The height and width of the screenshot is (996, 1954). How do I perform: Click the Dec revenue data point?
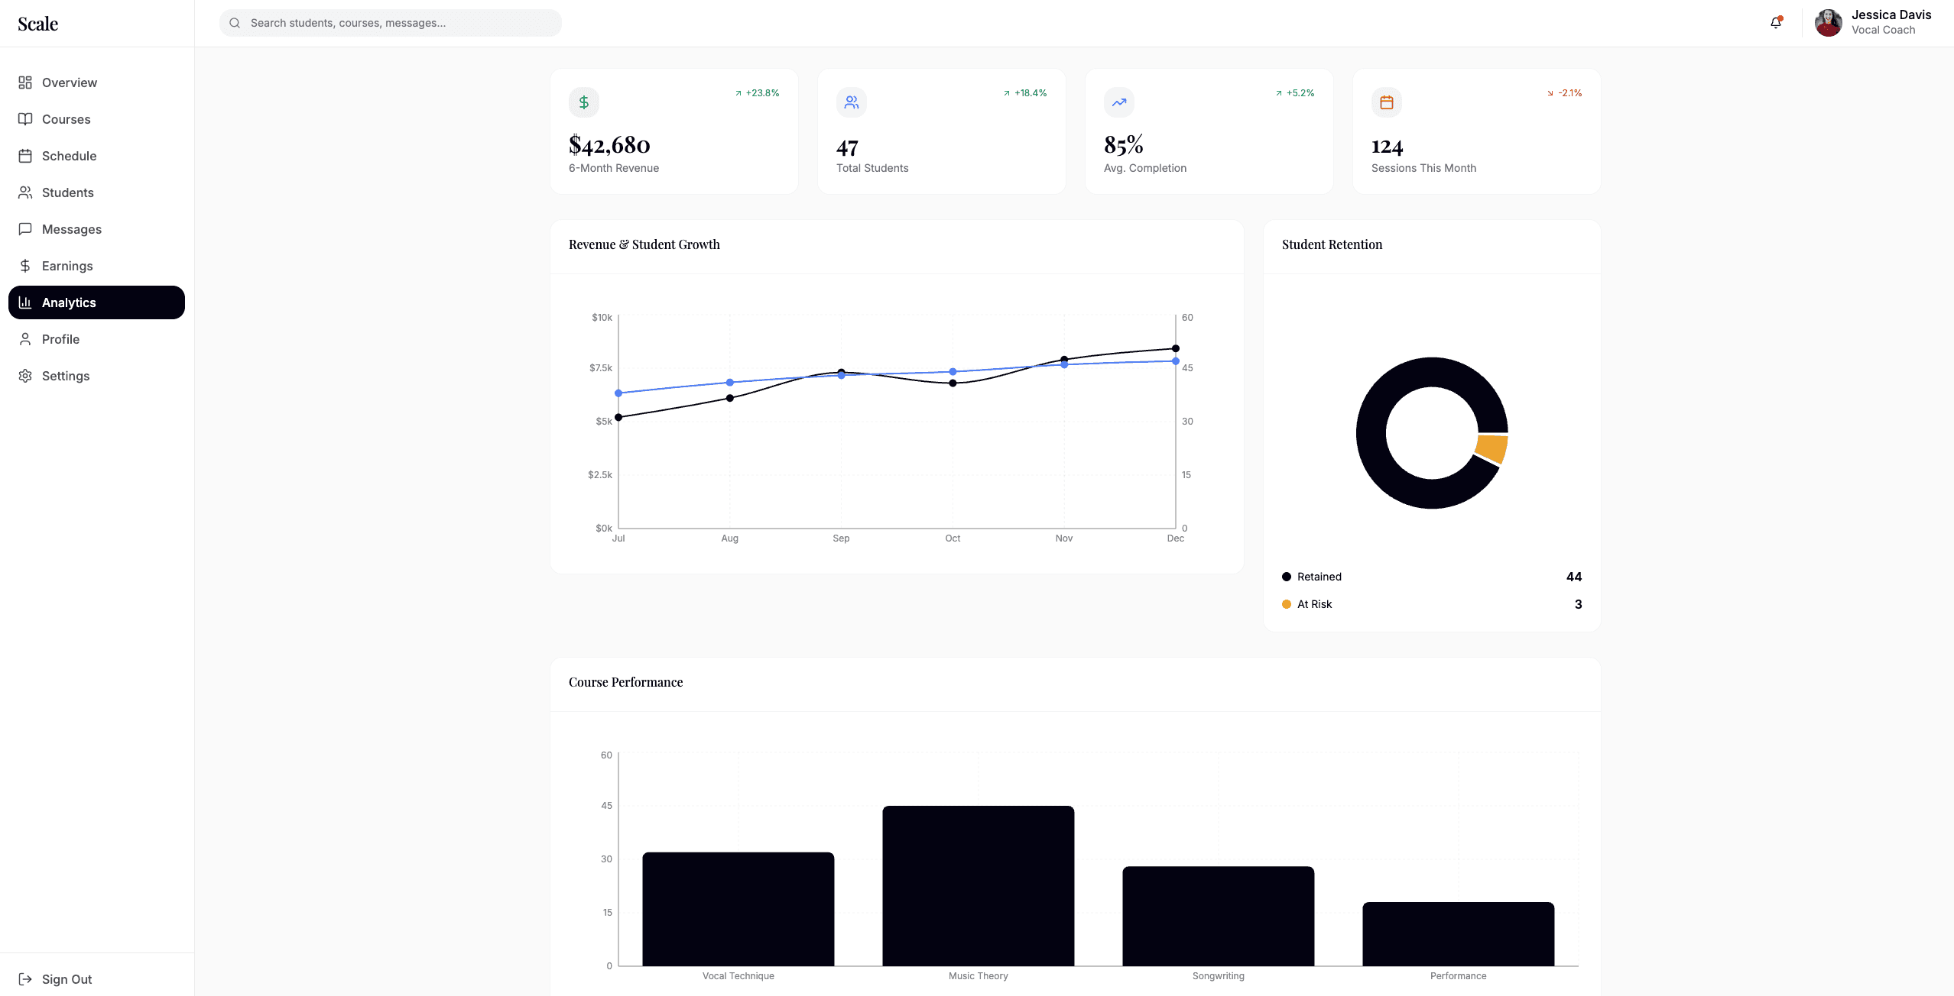[x=1175, y=348]
